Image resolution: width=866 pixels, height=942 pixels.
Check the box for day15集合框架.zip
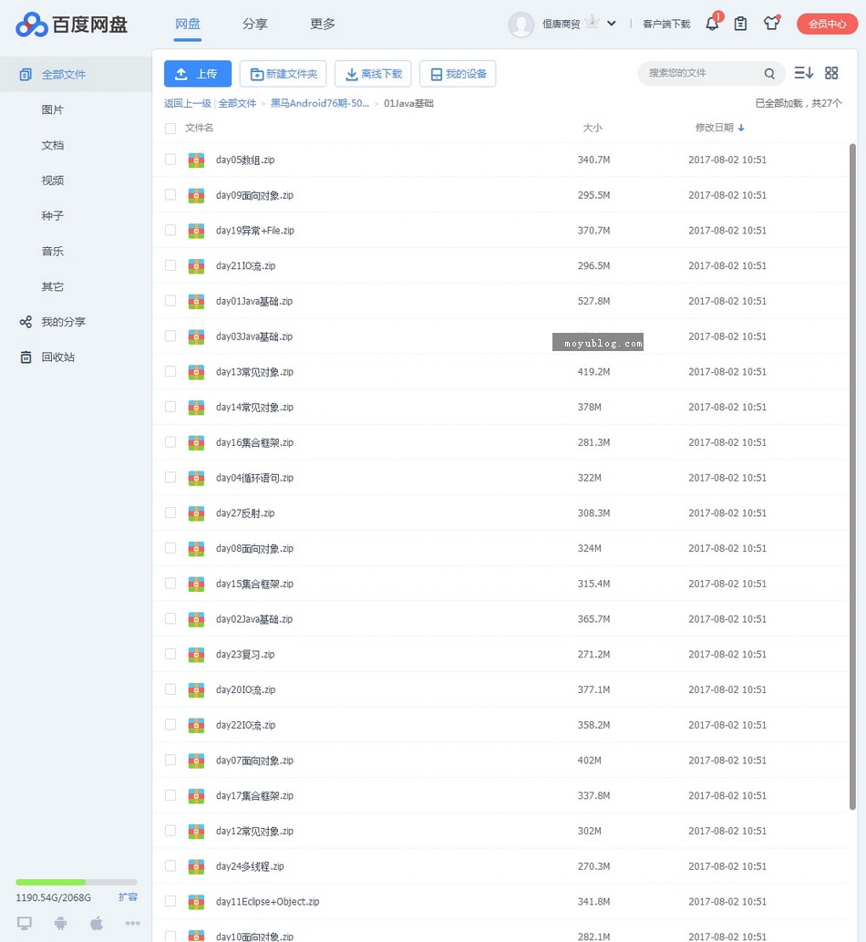(170, 584)
